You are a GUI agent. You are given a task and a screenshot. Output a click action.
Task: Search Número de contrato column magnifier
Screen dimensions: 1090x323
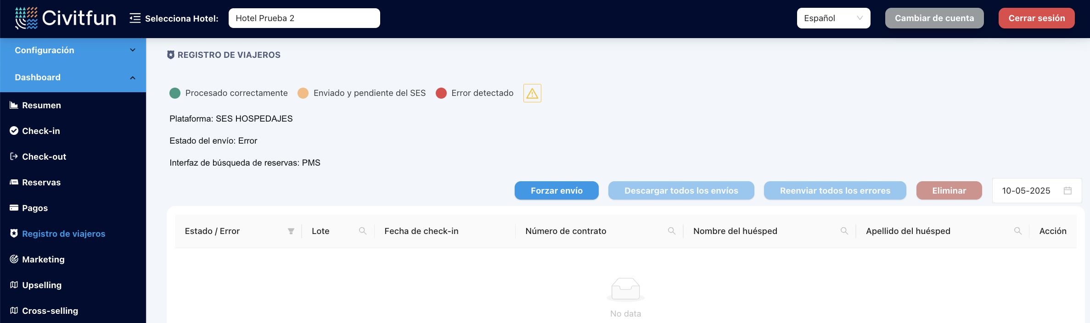(x=672, y=231)
